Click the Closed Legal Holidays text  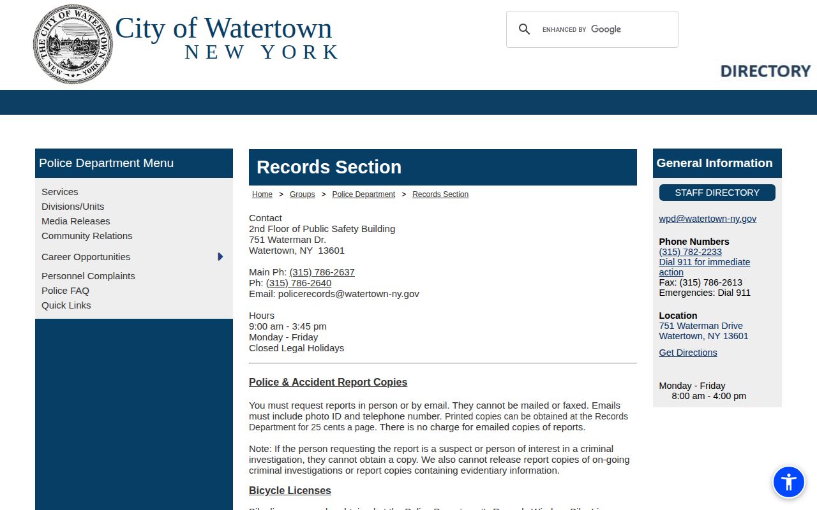[x=296, y=348]
